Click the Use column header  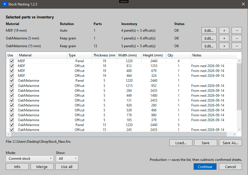click(12, 55)
